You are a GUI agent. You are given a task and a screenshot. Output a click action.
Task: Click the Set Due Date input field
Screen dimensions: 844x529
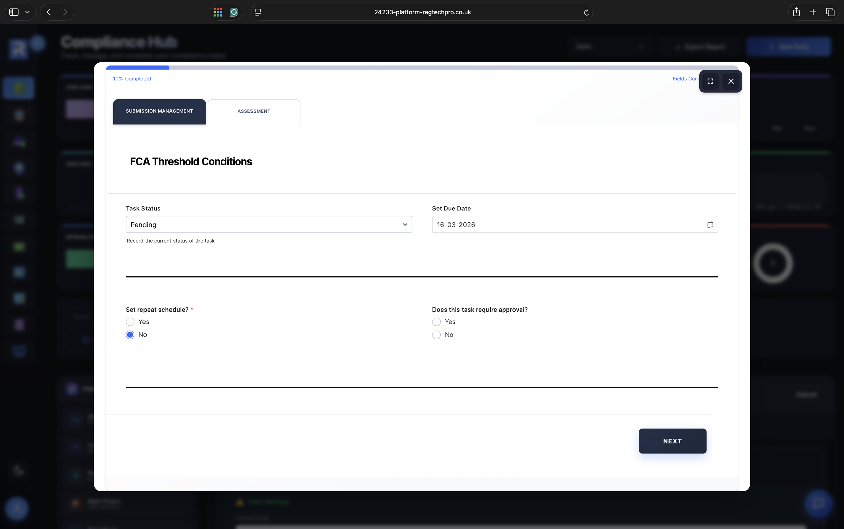point(568,225)
